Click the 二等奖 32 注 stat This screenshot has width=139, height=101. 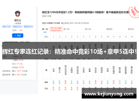point(18,60)
